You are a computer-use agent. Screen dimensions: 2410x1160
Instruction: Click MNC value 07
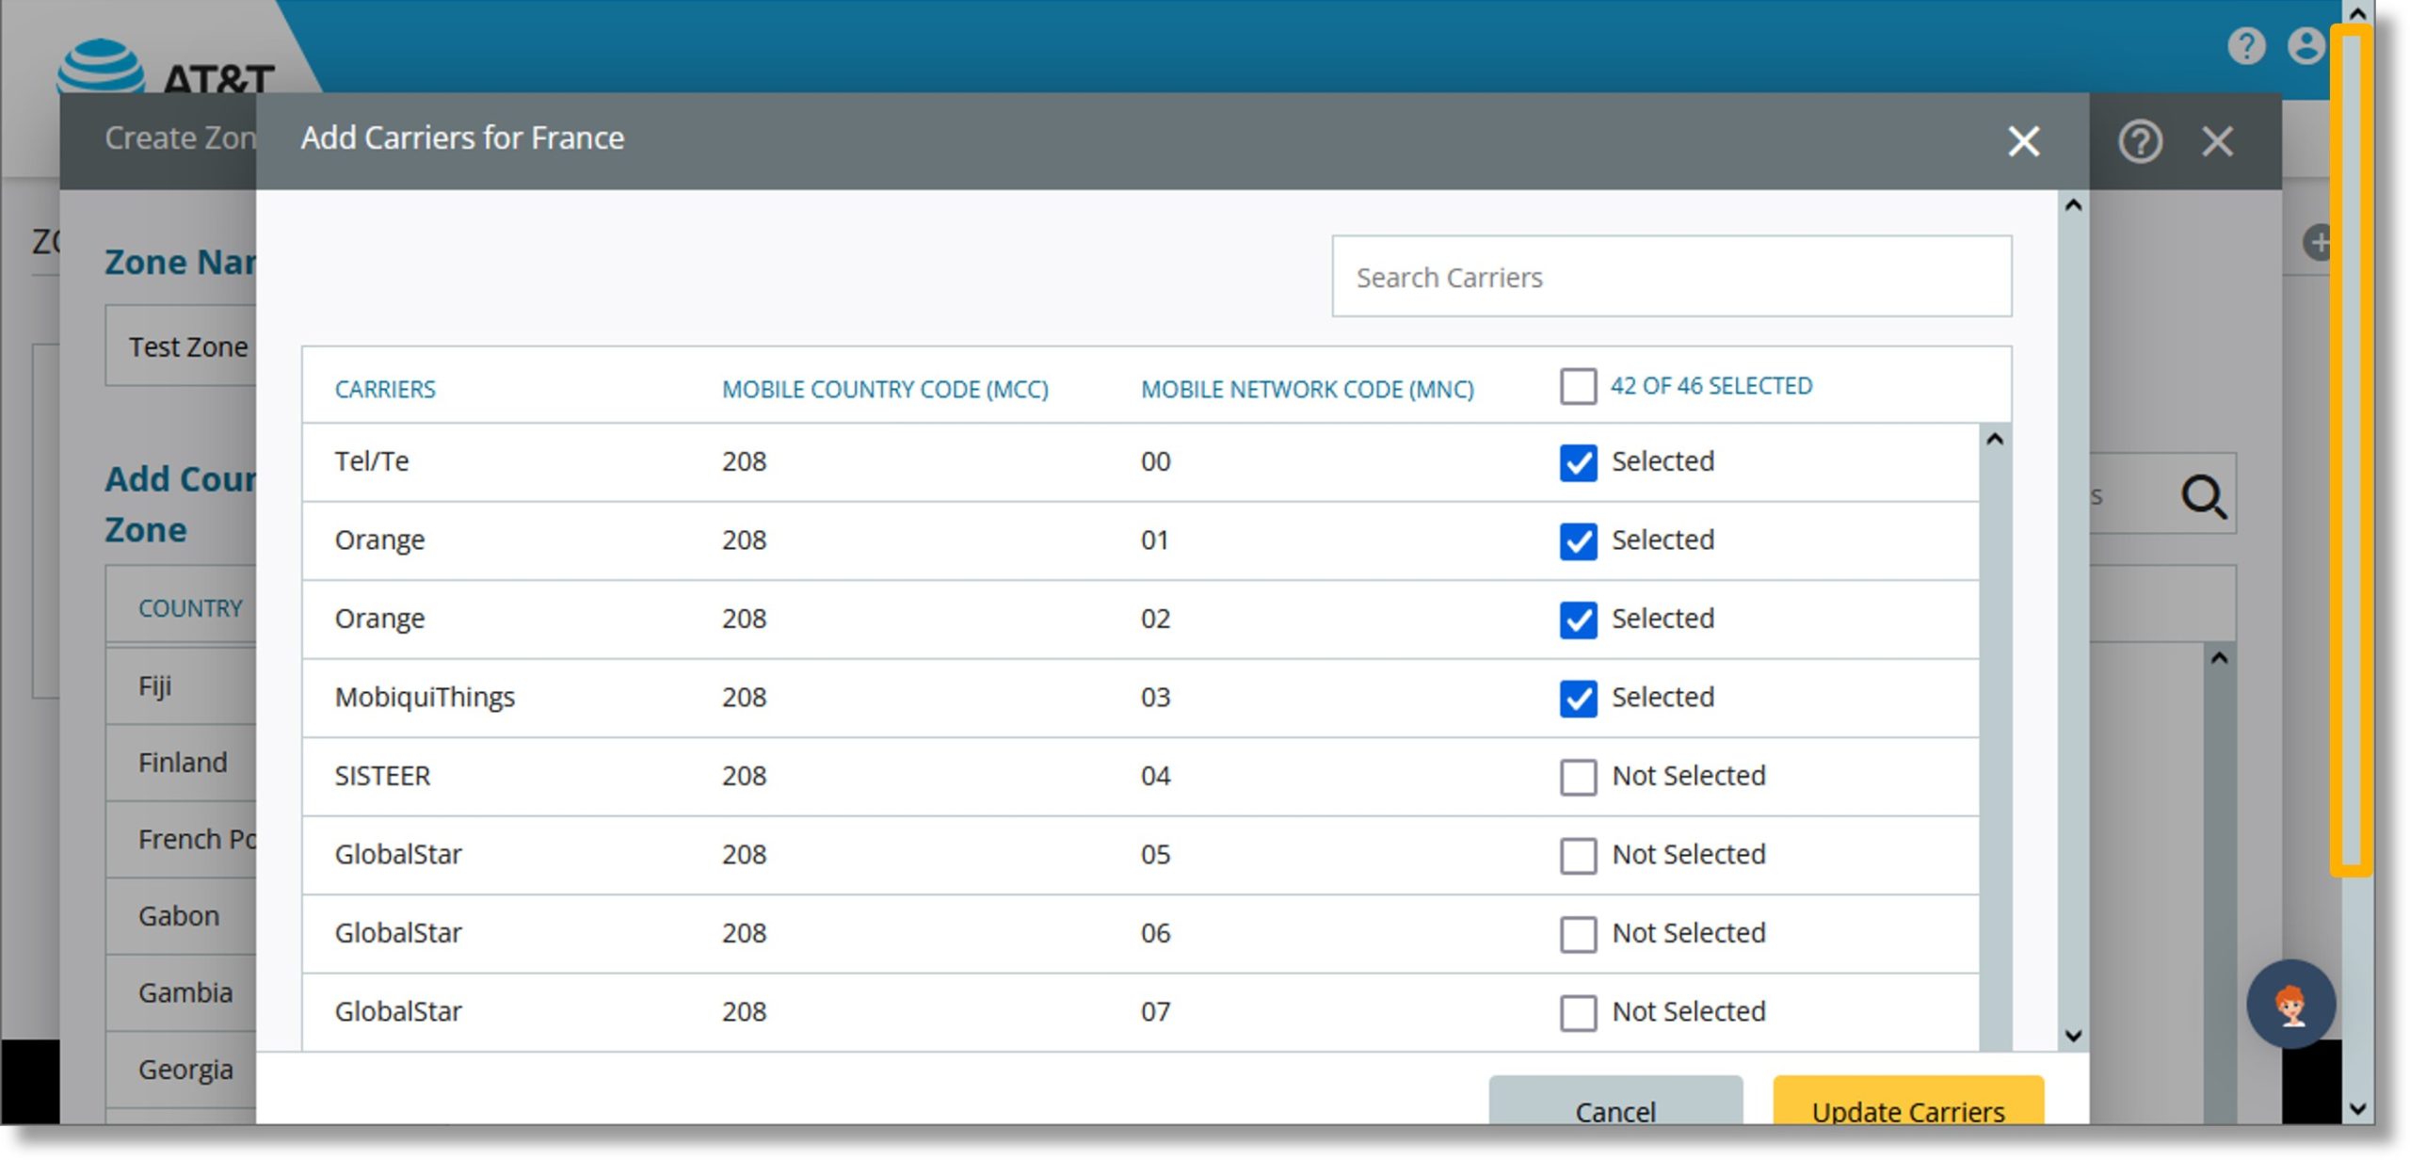click(1155, 1012)
